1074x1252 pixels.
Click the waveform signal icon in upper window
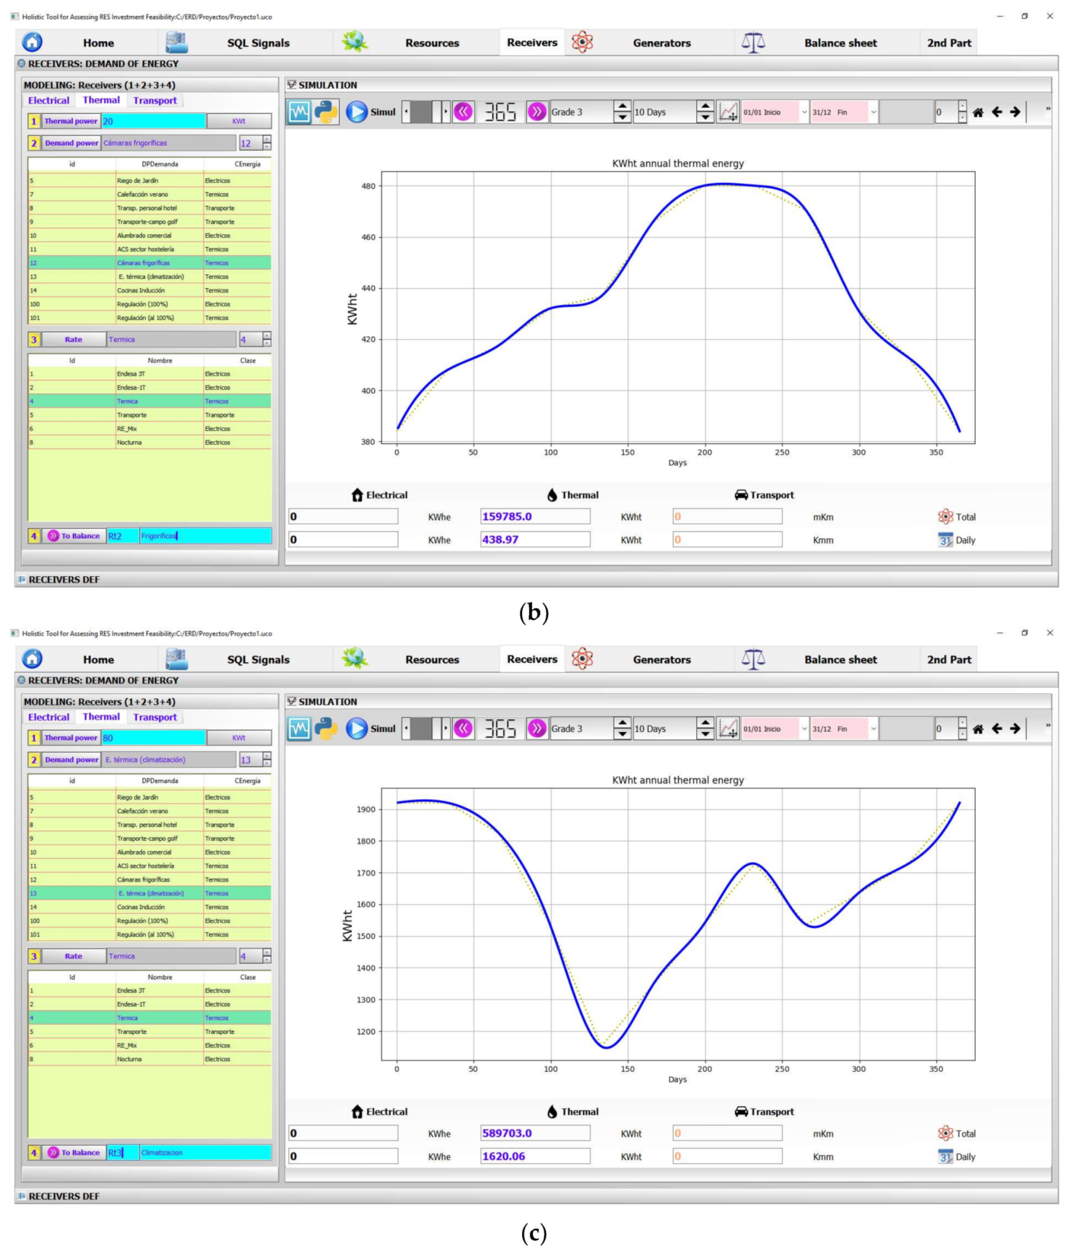click(299, 112)
